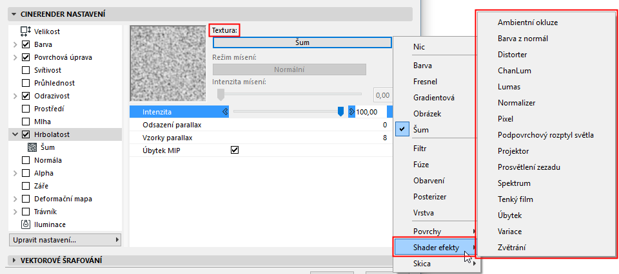This screenshot has width=619, height=274.
Task: Enable the Normála checkbox
Action: pos(26,160)
